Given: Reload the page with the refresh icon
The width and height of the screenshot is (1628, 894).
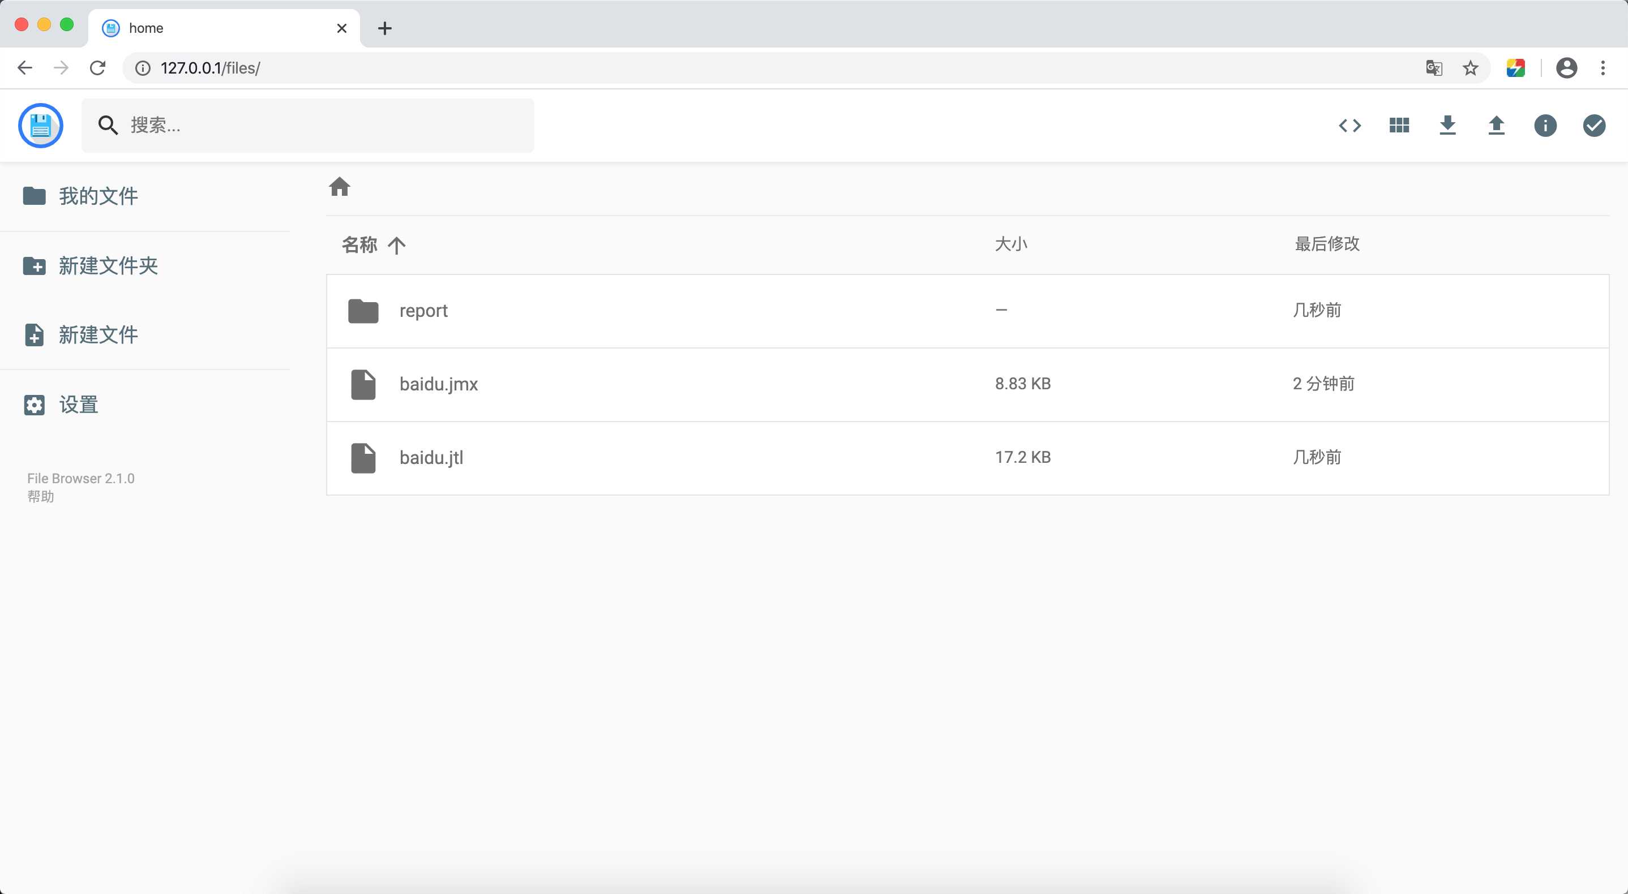Looking at the screenshot, I should click(x=97, y=67).
